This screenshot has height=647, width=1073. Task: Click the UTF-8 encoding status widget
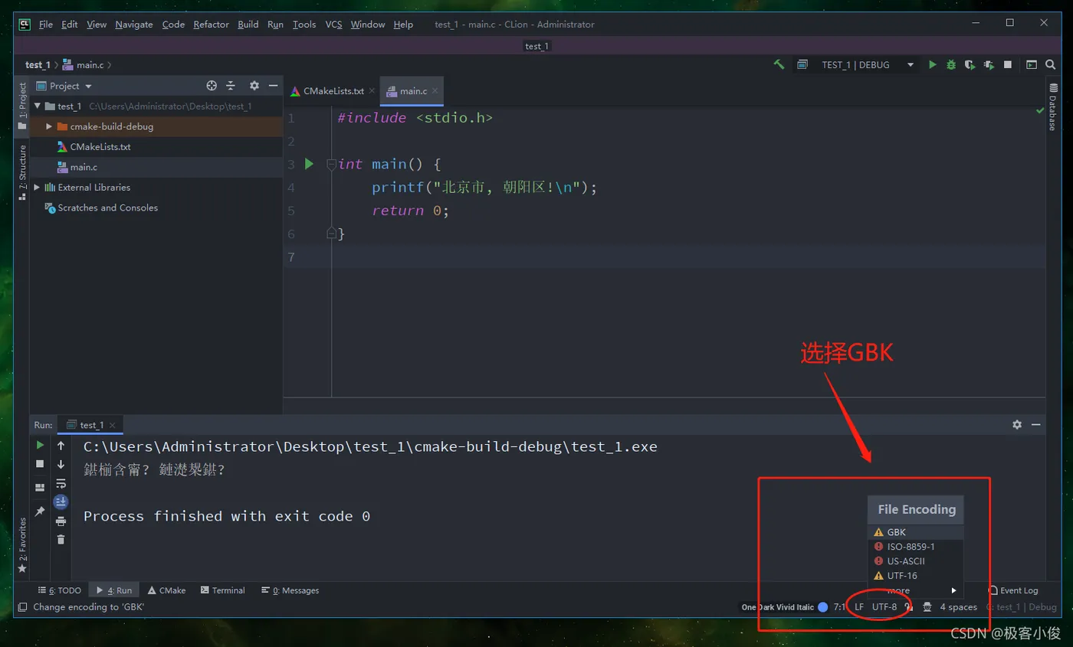coord(884,607)
